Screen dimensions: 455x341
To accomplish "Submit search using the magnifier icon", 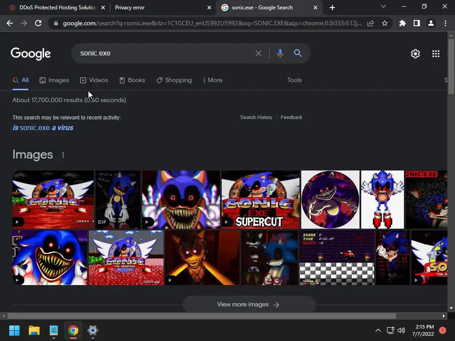I will pyautogui.click(x=298, y=53).
